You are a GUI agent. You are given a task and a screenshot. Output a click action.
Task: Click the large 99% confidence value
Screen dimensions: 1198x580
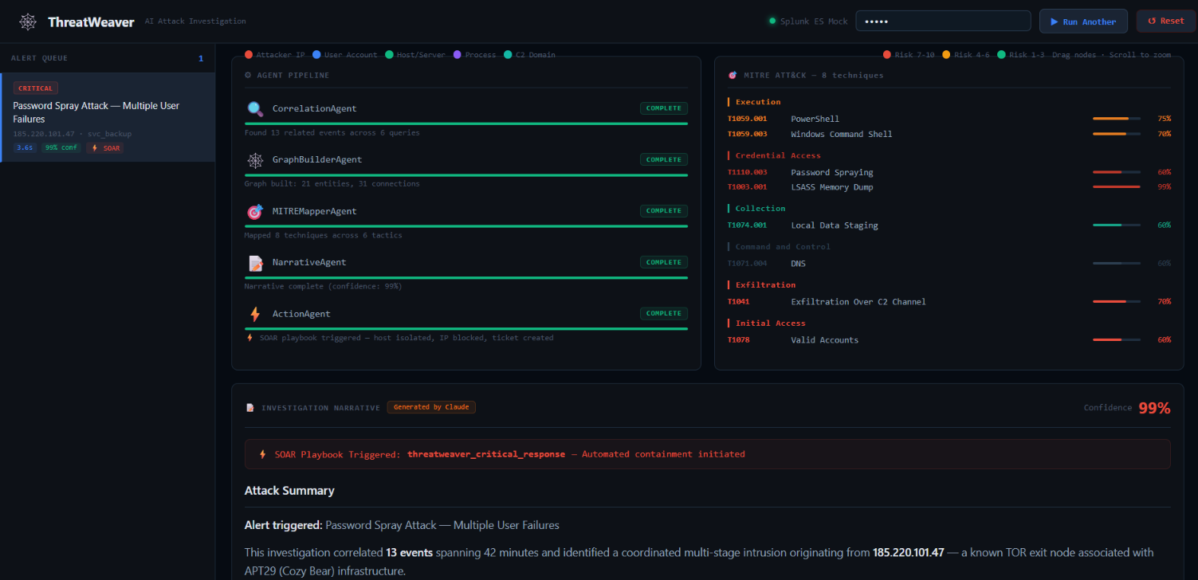(x=1154, y=408)
